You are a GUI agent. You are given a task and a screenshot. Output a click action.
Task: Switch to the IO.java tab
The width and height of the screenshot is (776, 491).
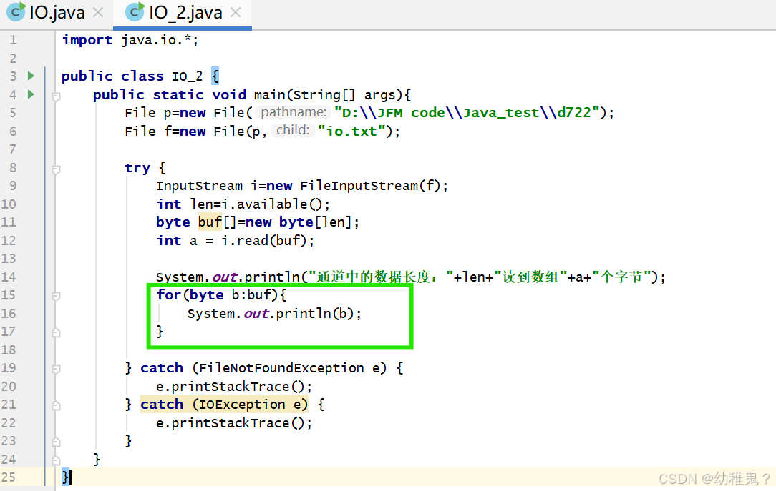(x=57, y=13)
